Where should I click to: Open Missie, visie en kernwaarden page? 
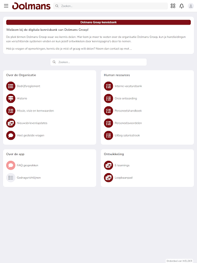[35, 111]
